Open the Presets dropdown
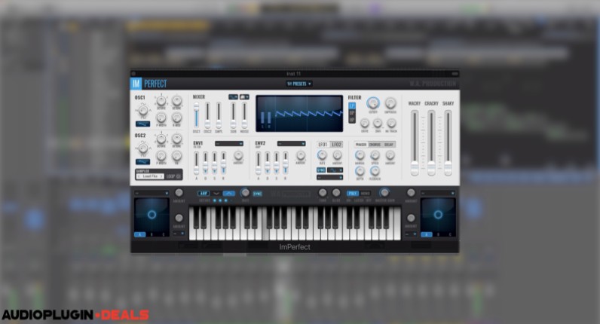 pyautogui.click(x=298, y=84)
